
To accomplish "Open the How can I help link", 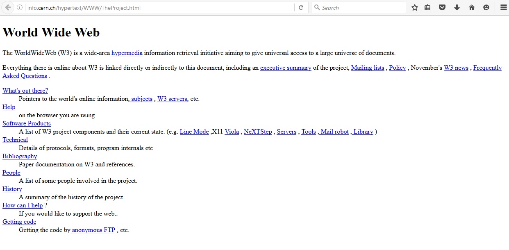I will [23, 205].
